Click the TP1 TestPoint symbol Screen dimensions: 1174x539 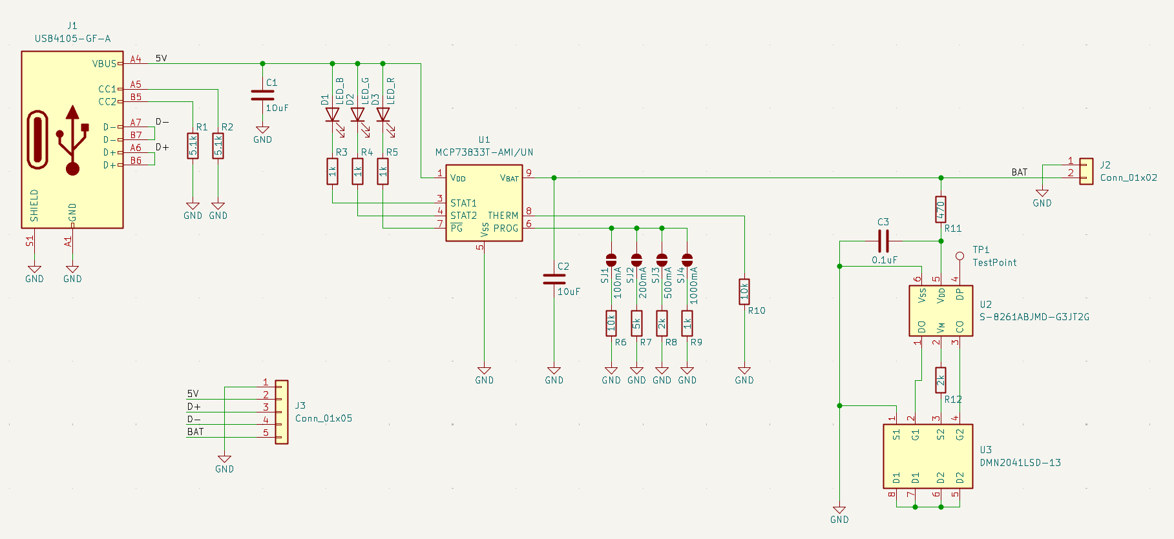(x=959, y=258)
